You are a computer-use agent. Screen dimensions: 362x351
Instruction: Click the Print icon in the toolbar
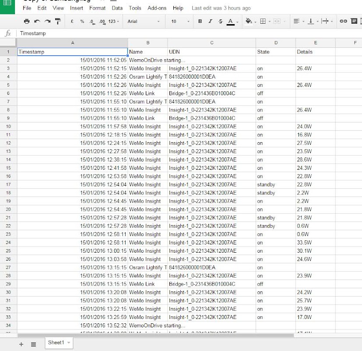[27, 21]
